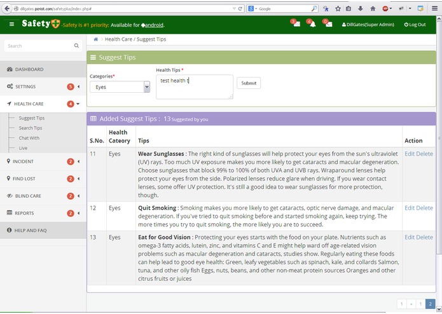442x314 pixels.
Task: Click the browser URL address bar
Action: [x=125, y=9]
